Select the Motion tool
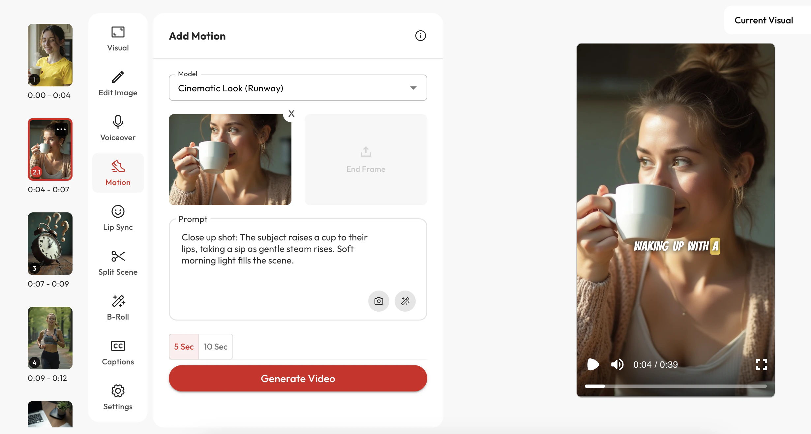Image resolution: width=811 pixels, height=434 pixels. click(117, 172)
